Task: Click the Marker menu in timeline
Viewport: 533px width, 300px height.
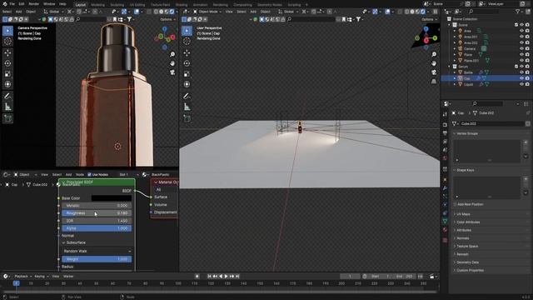Action: 68,277
